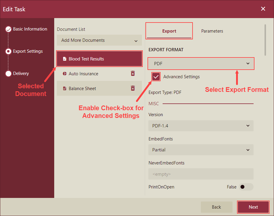Click the NeverEmbedFonts empty input field
Screen dimensions: 274x216
tap(201, 174)
